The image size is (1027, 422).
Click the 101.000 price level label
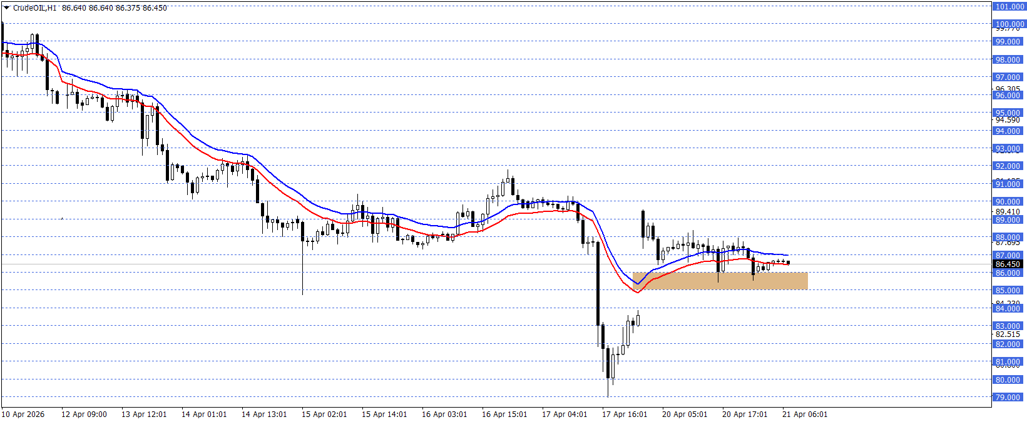tap(1009, 7)
